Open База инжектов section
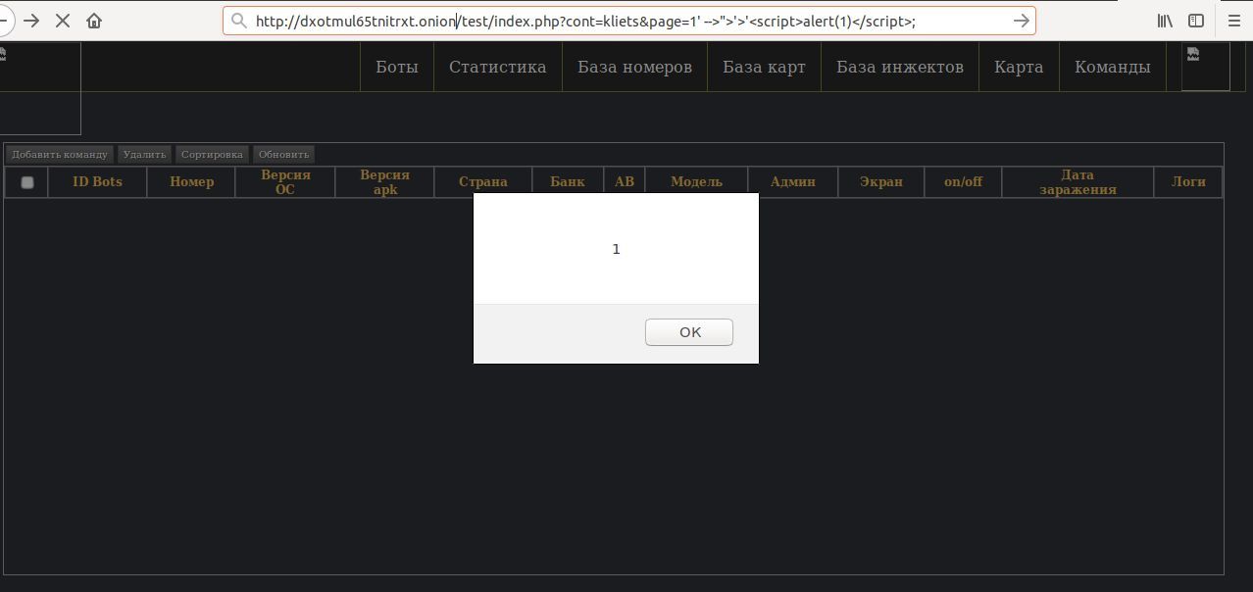This screenshot has width=1253, height=592. click(900, 67)
